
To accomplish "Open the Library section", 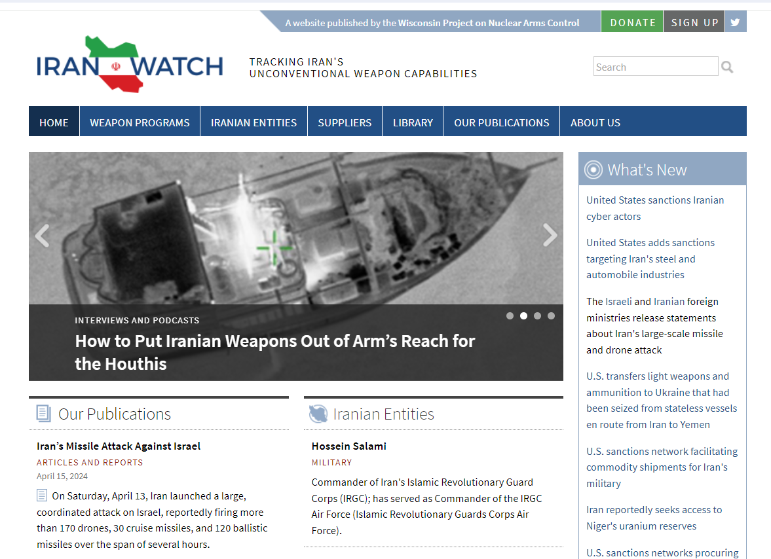I will coord(413,122).
